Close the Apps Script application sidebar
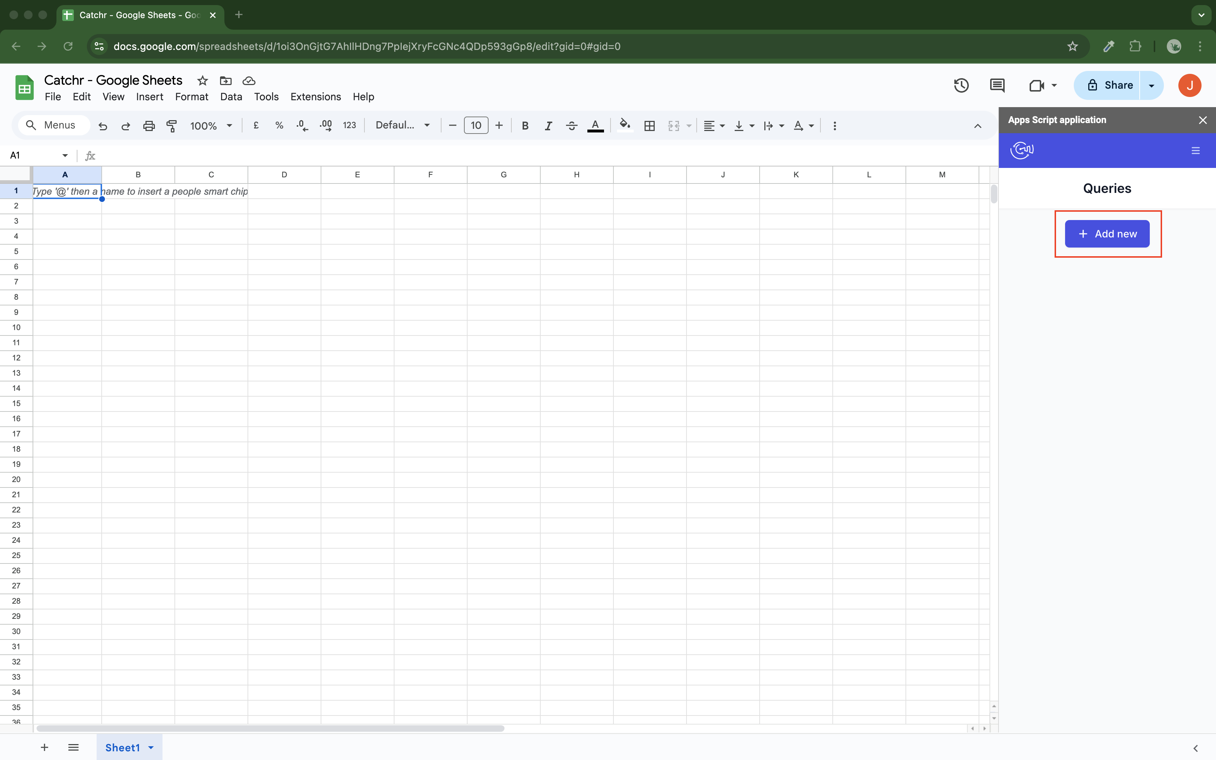 pos(1203,120)
